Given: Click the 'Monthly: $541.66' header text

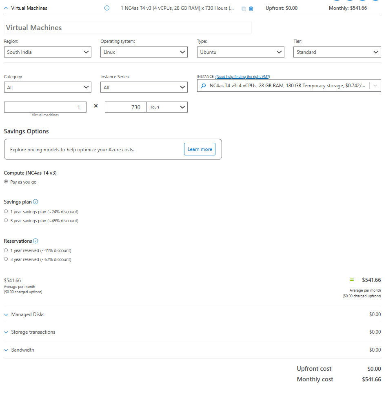Looking at the screenshot, I should (348, 8).
